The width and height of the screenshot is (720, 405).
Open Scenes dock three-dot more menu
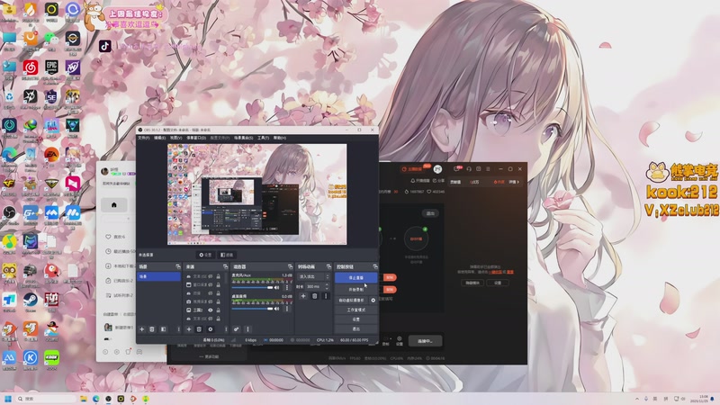pyautogui.click(x=178, y=329)
